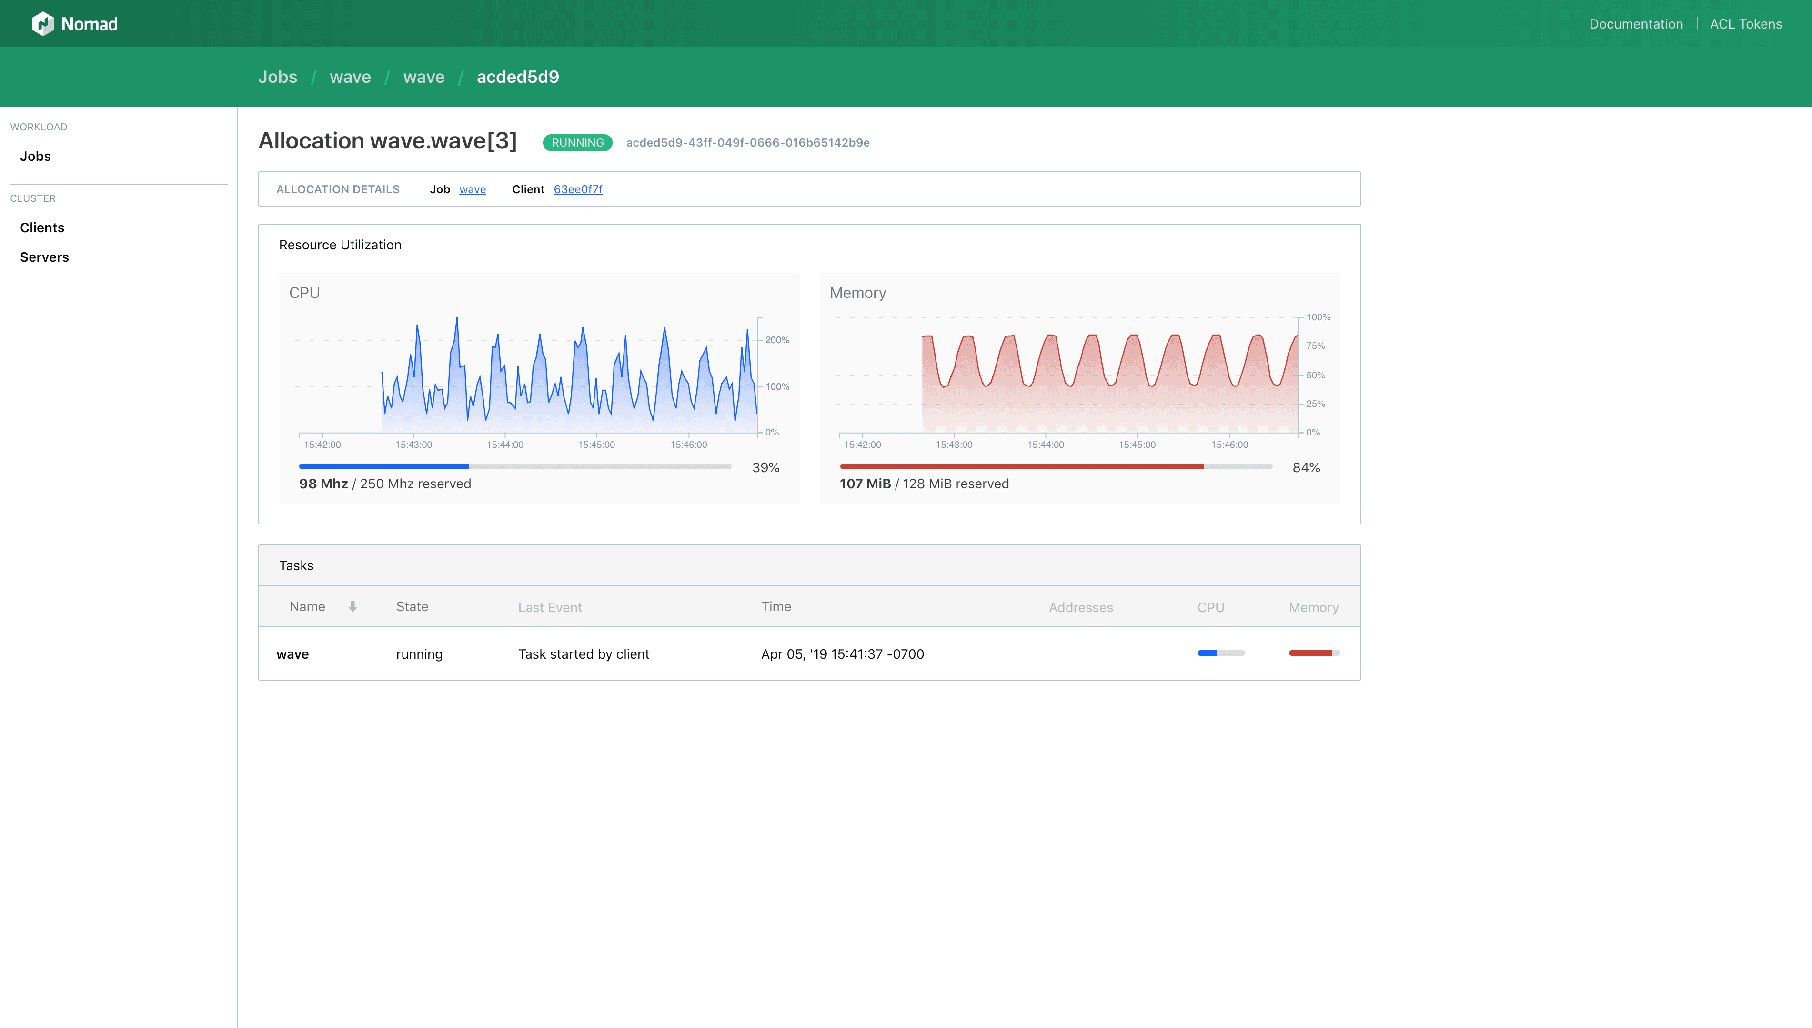The image size is (1812, 1028).
Task: Click the CPU usage progress bar
Action: (x=515, y=466)
